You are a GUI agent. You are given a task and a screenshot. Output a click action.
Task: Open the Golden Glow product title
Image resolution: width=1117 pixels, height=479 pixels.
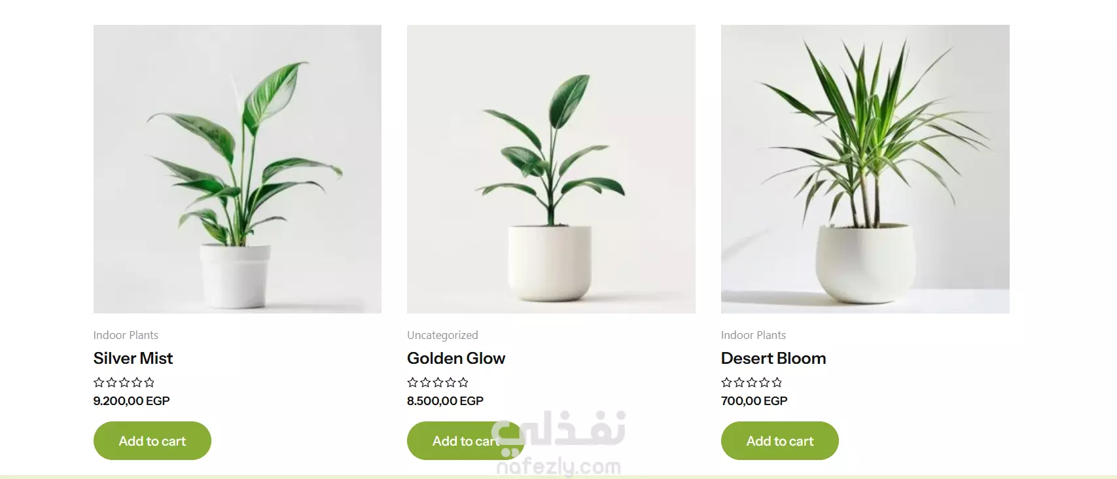(x=456, y=358)
